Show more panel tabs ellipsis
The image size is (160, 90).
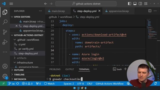(x=95, y=69)
